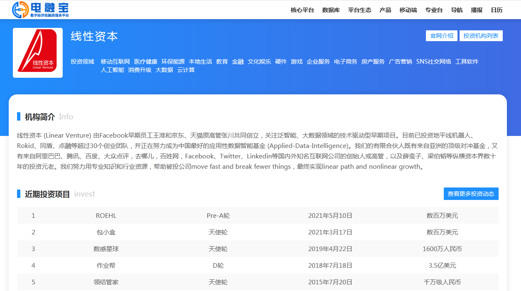Click the 线性资本 Linear Venture logo image
Image resolution: width=521 pixels, height=291 pixels.
click(38, 53)
